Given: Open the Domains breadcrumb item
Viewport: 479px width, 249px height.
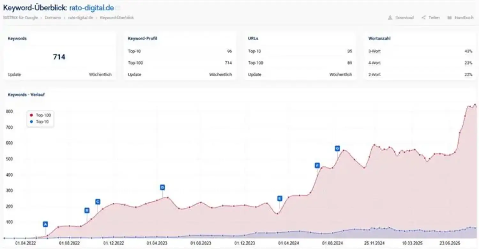Looking at the screenshot, I should click(x=53, y=18).
